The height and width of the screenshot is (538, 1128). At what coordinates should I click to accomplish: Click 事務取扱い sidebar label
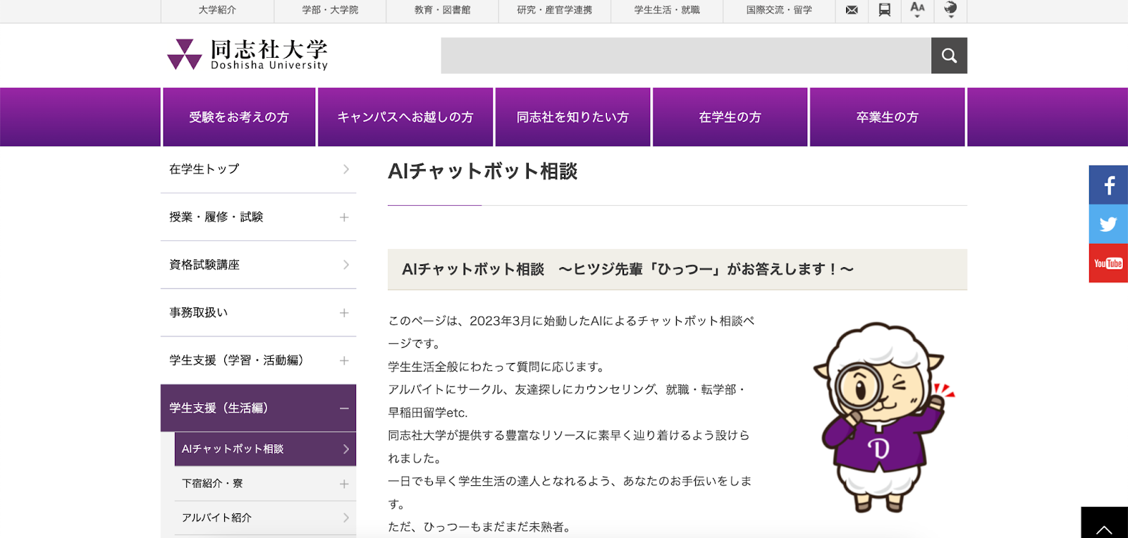198,312
